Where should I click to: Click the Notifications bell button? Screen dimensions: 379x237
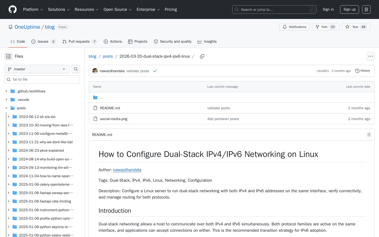(295, 27)
